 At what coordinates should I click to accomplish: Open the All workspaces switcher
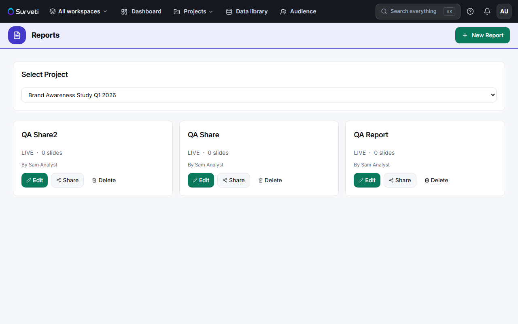[x=79, y=11]
